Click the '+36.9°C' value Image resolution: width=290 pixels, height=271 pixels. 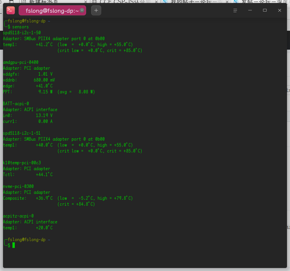[x=44, y=198]
